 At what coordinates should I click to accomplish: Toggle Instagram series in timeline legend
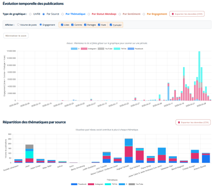pos(89,49)
